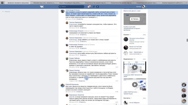Reply to comment 'если жаба напрыгнула'

point(83,55)
